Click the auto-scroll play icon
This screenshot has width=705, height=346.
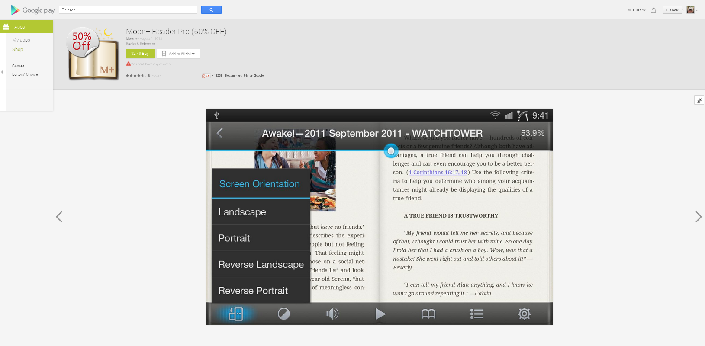coord(380,314)
